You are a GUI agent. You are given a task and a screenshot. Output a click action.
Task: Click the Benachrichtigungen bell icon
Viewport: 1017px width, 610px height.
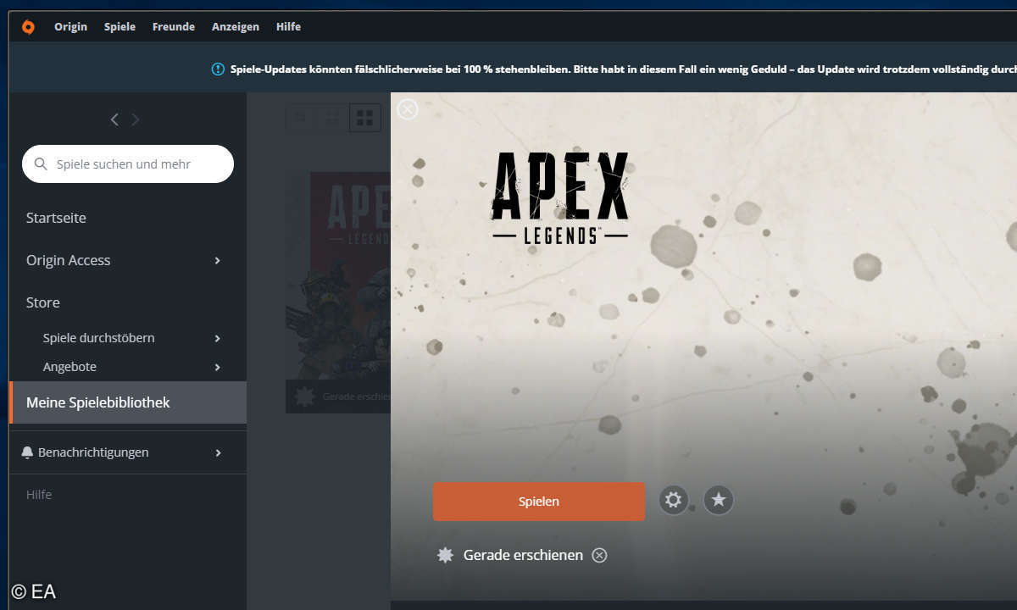pos(27,452)
